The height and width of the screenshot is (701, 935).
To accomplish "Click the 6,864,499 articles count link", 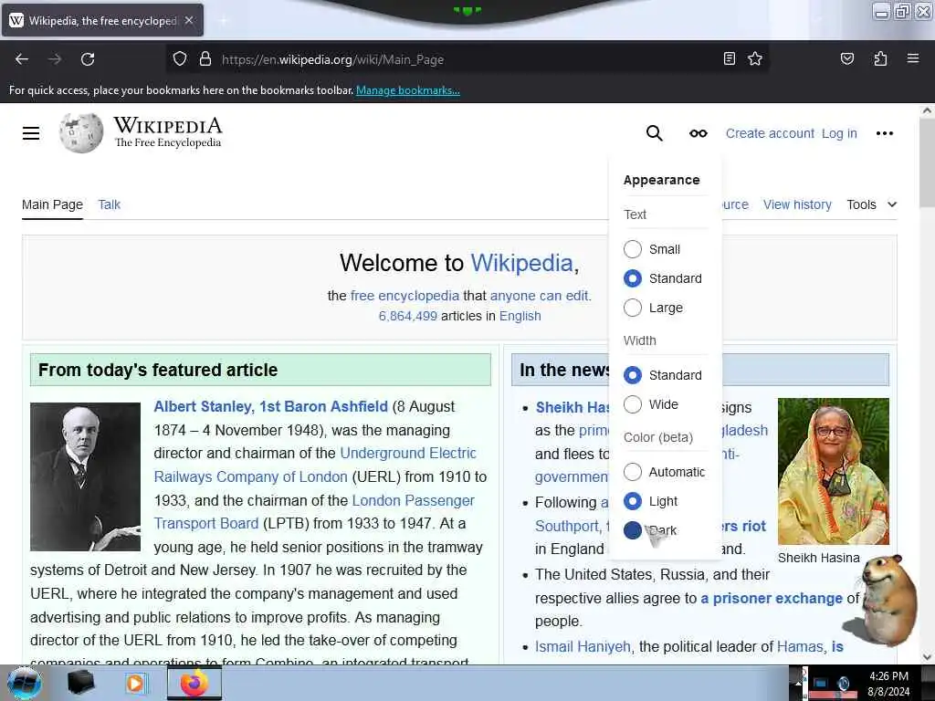I will tap(408, 316).
